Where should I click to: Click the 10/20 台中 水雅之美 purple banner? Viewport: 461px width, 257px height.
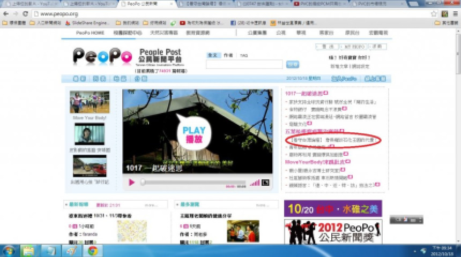(x=333, y=208)
